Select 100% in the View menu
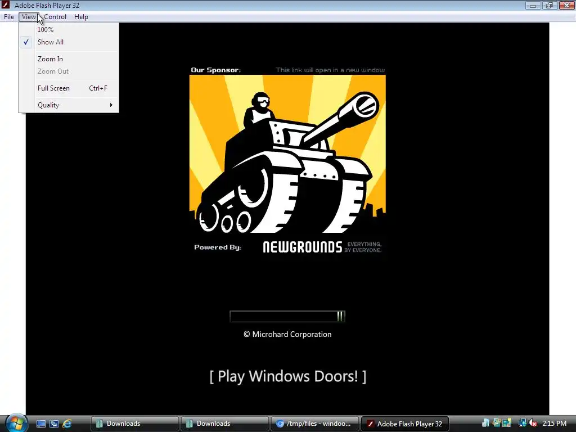The width and height of the screenshot is (576, 432). click(69, 30)
